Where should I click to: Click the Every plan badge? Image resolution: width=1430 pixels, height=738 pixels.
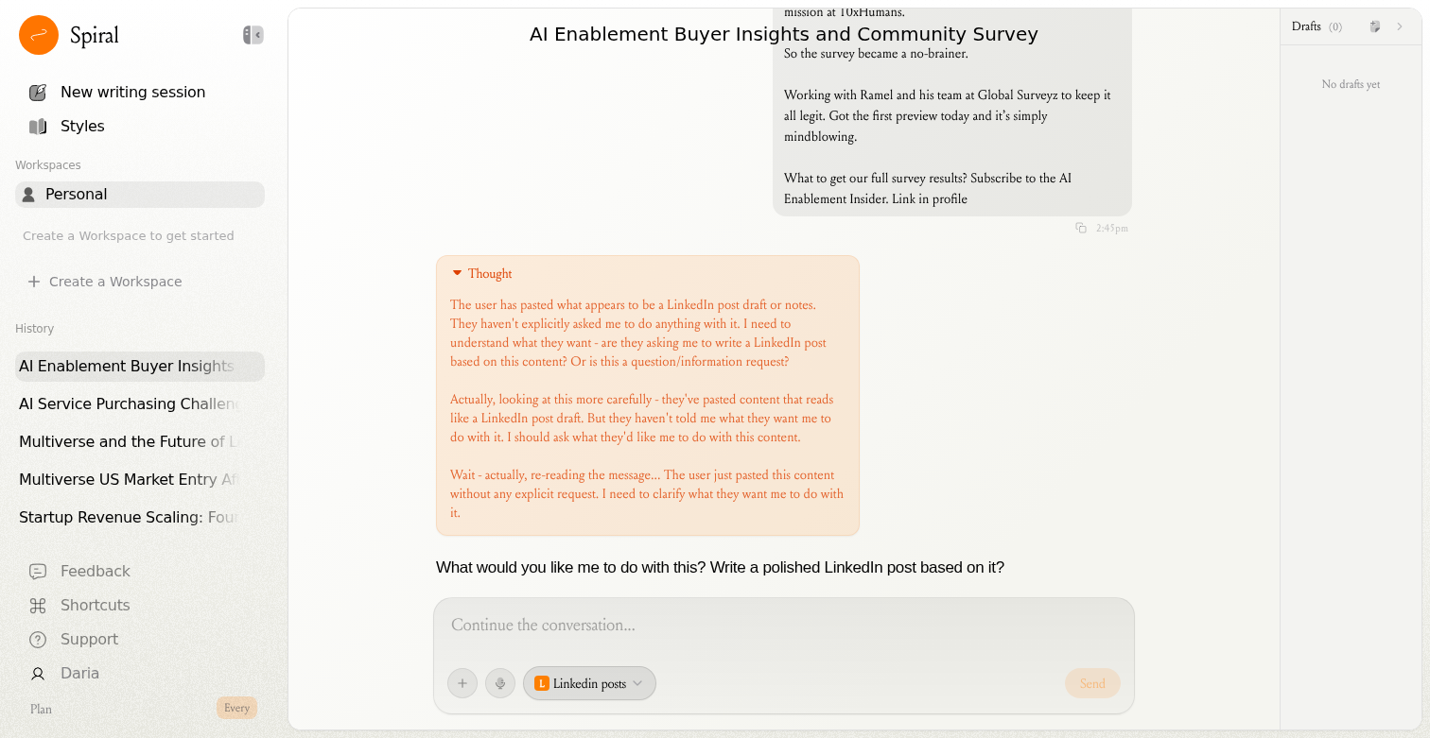(x=236, y=708)
